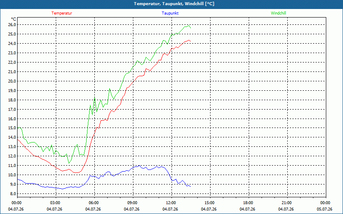Click the green Windchill legend label

pos(278,13)
